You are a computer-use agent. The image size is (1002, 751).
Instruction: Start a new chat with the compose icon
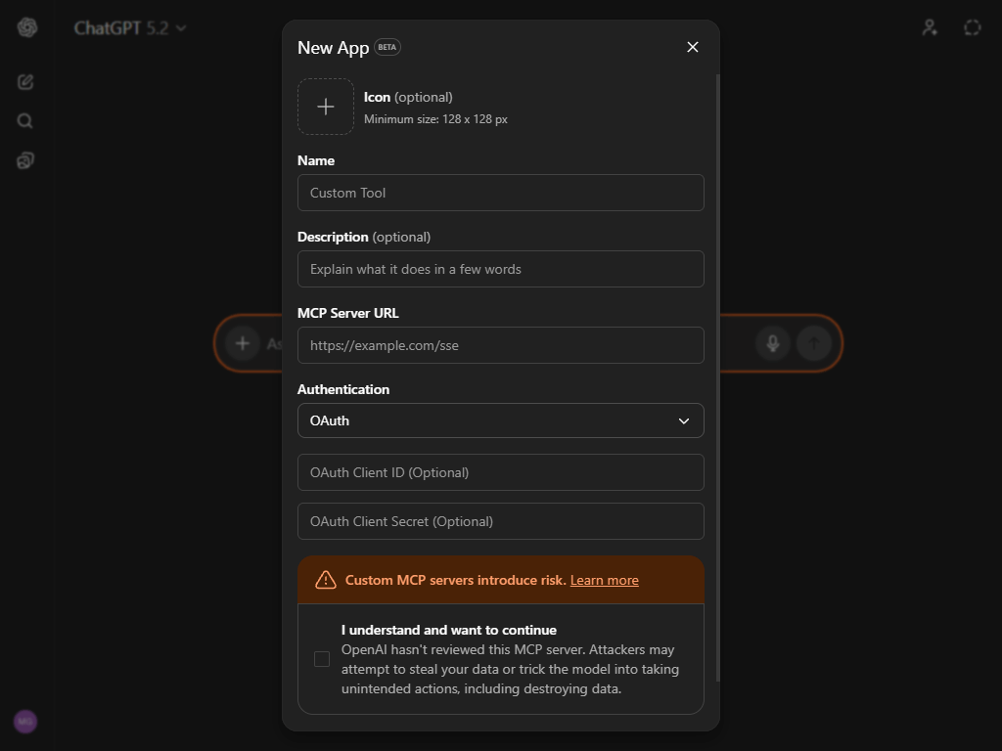click(x=24, y=82)
